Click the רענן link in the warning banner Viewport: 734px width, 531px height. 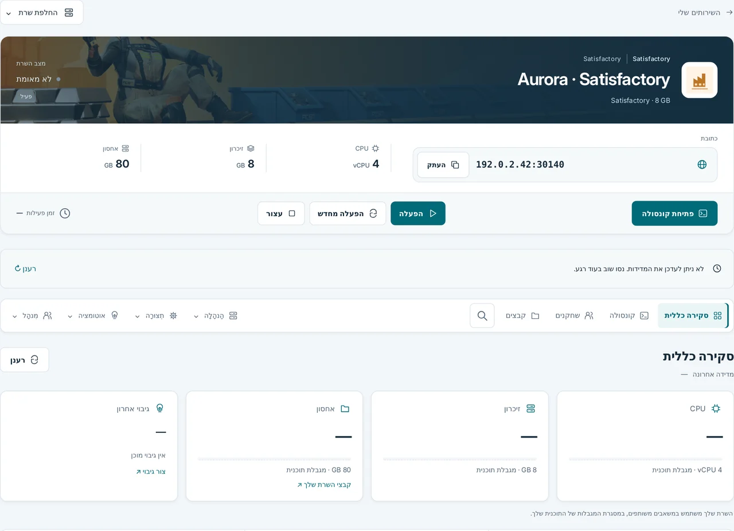[25, 269]
